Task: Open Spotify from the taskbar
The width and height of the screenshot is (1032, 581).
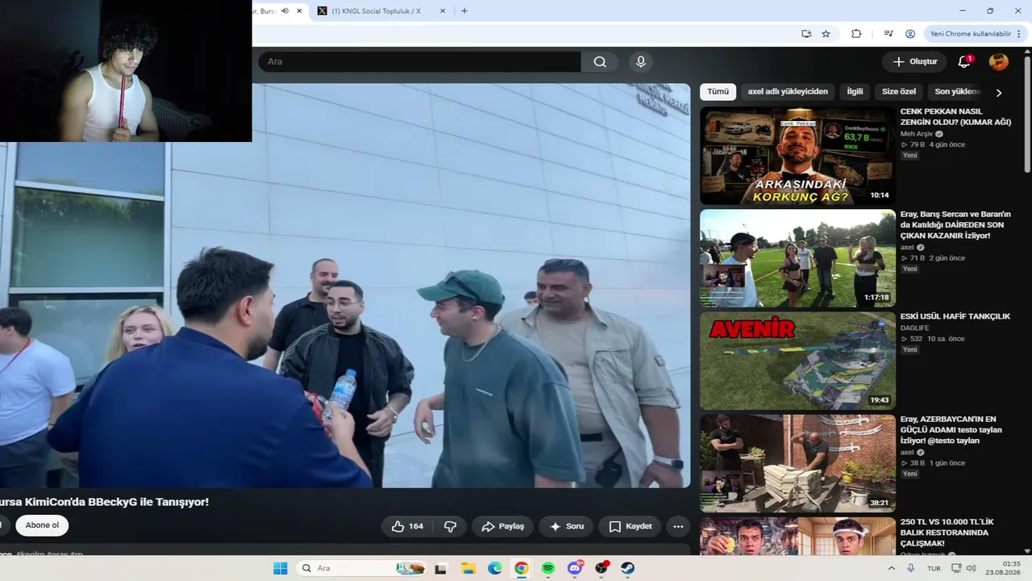Action: point(548,568)
